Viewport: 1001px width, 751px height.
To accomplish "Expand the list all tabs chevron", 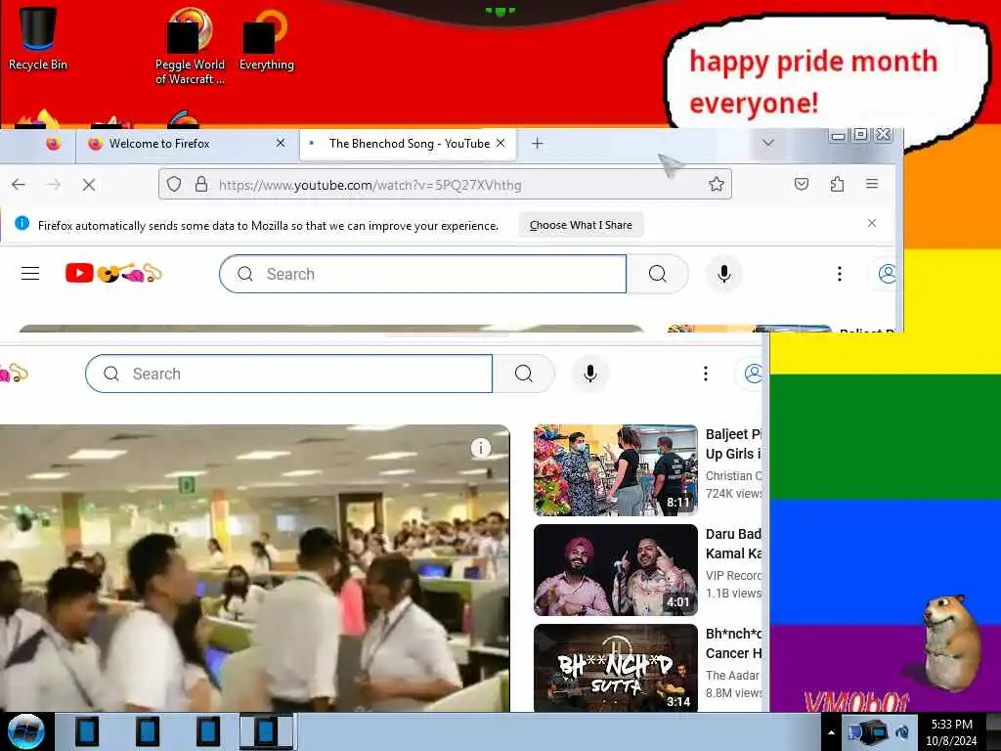I will (x=768, y=143).
